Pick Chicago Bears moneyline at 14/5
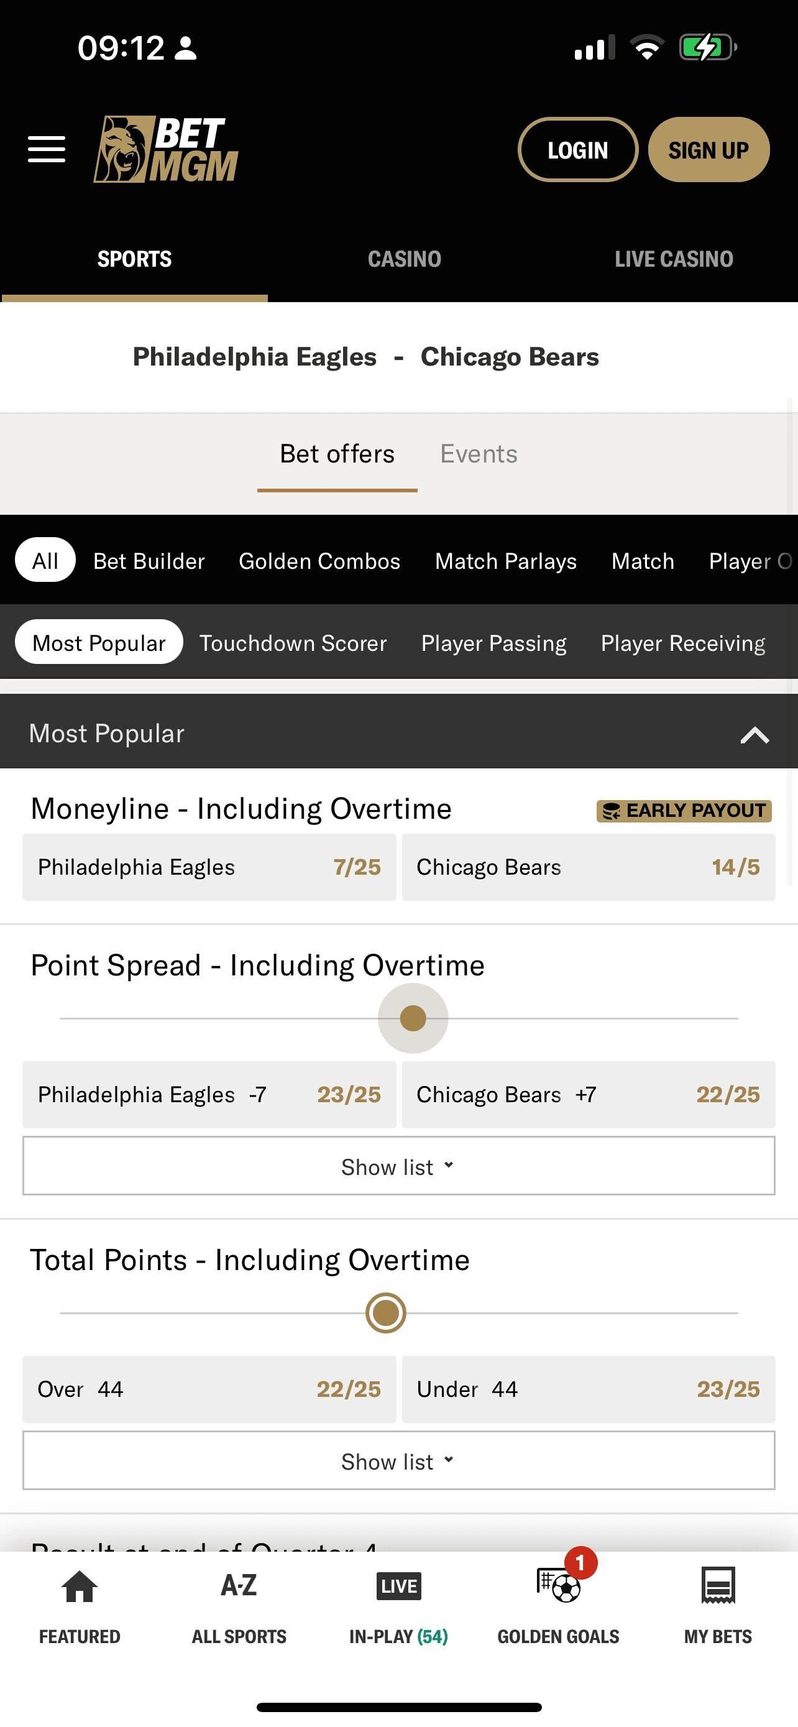This screenshot has width=798, height=1727. pyautogui.click(x=589, y=867)
